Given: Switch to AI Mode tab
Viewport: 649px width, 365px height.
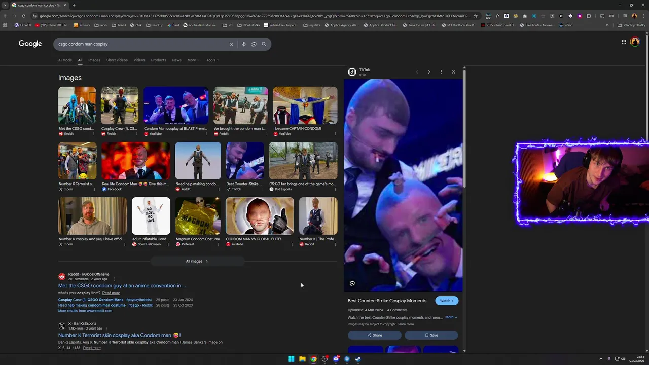Looking at the screenshot, I should [65, 60].
